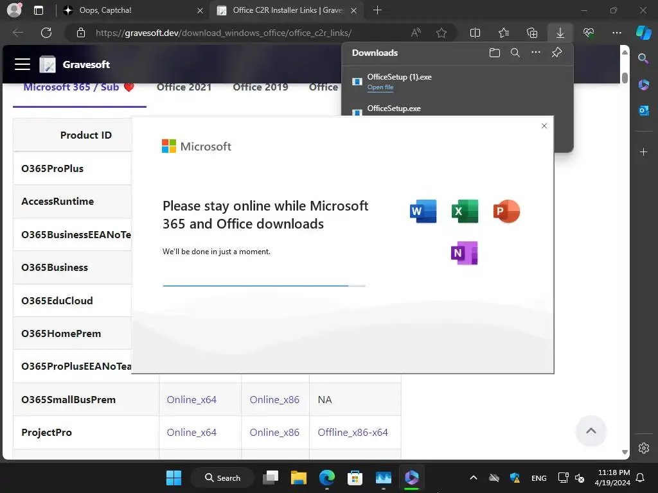View site information lock icon

pos(81,33)
